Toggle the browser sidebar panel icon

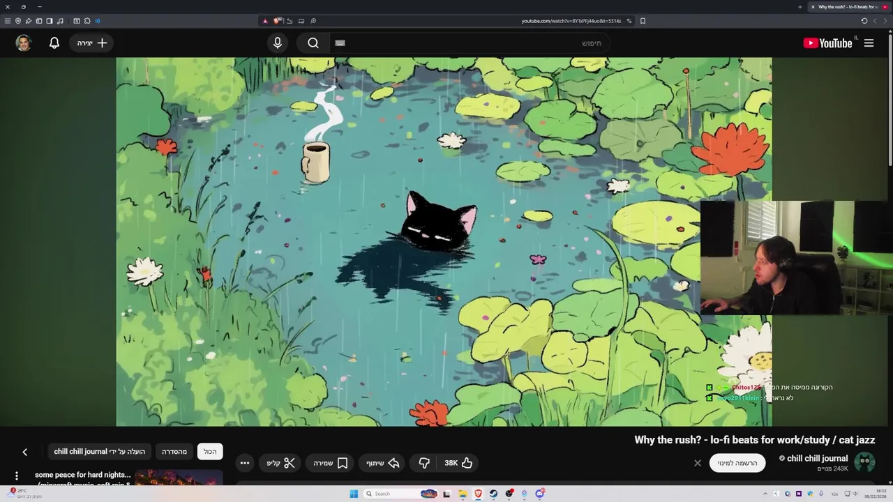(x=50, y=21)
